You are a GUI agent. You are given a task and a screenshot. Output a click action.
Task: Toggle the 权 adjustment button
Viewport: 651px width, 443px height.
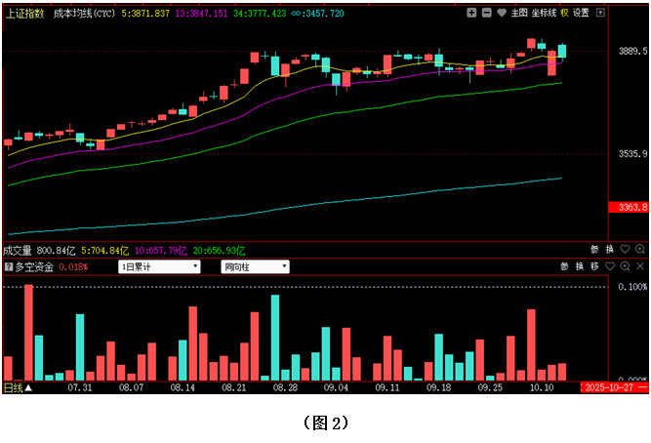click(x=564, y=13)
